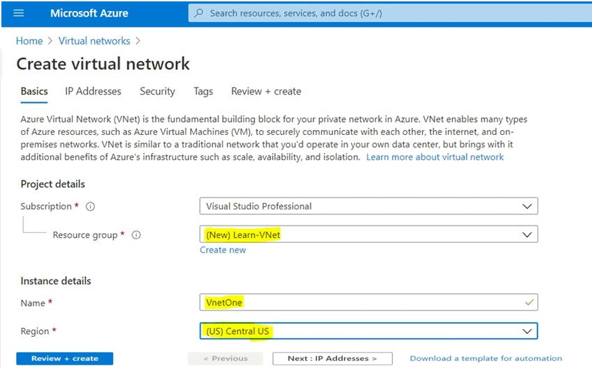Image resolution: width=592 pixels, height=368 pixels.
Task: Click Next : IP Addresses button
Action: (332, 358)
